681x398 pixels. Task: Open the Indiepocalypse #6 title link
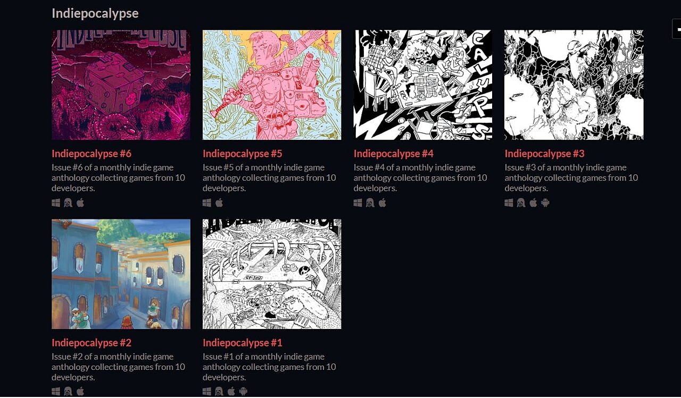click(x=92, y=154)
